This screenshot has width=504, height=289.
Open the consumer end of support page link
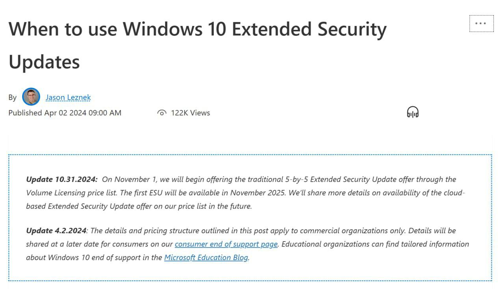226,244
